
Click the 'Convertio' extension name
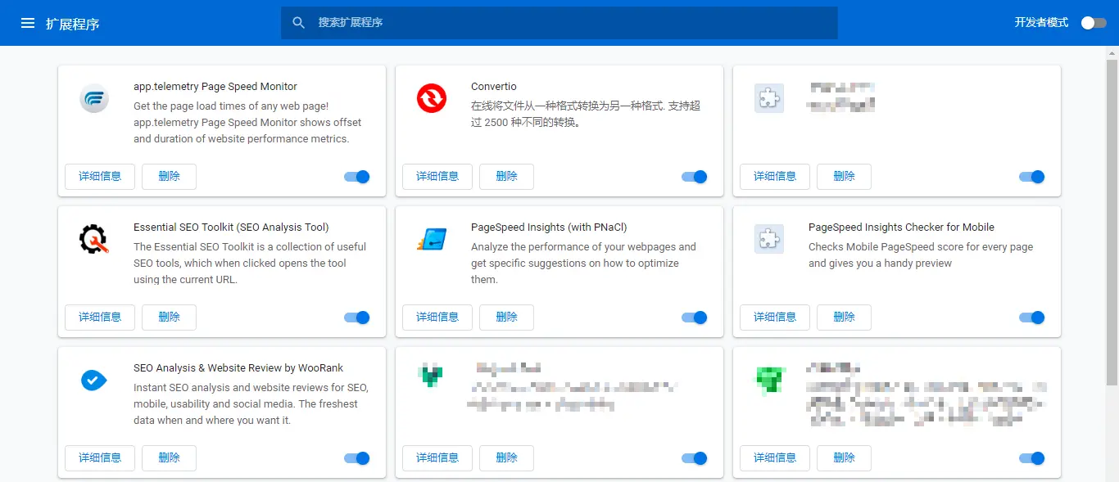494,87
